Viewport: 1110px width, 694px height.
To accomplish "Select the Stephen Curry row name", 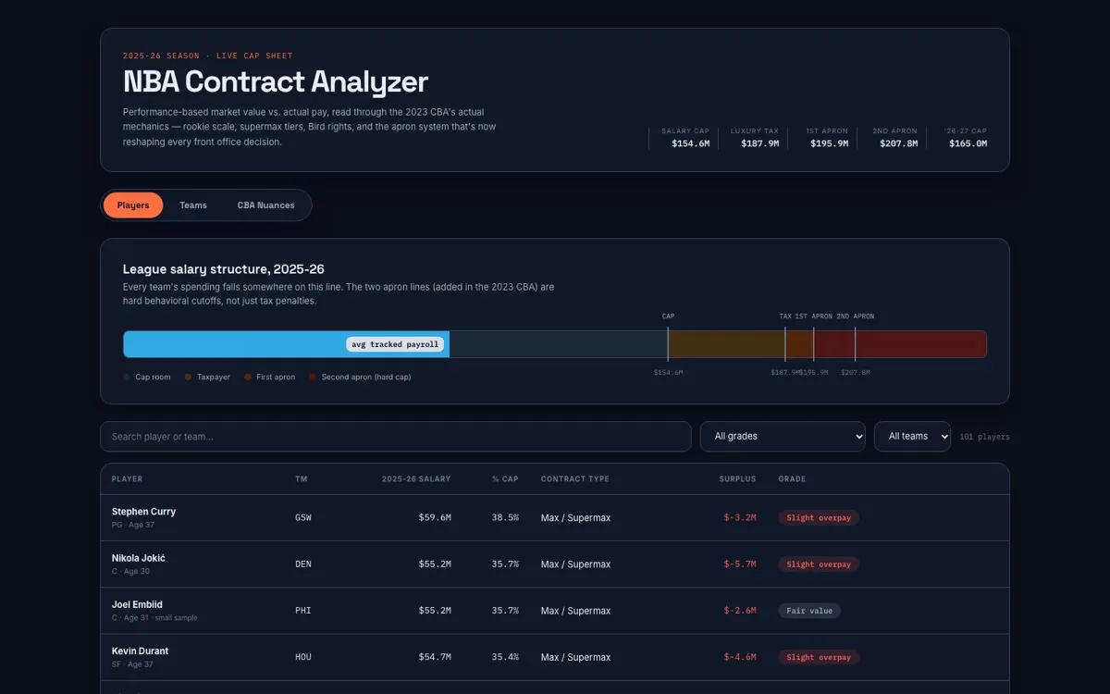I will [143, 512].
